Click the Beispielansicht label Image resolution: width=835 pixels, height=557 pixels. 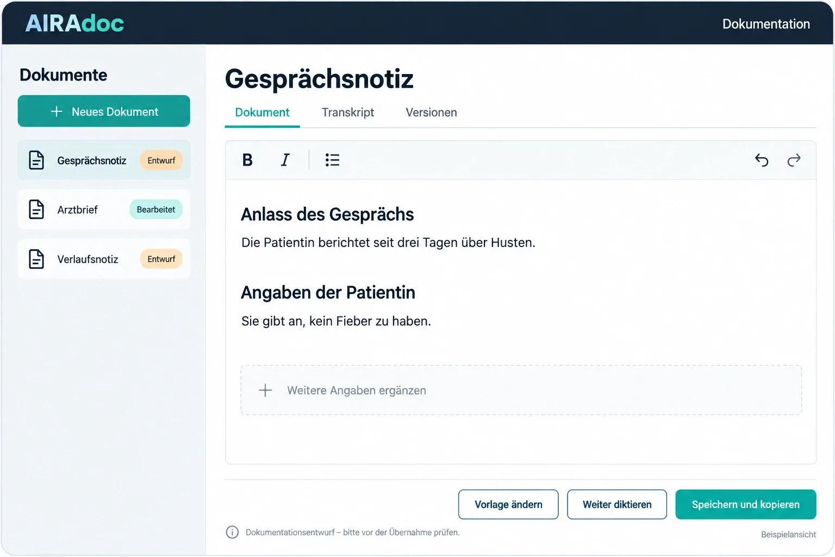click(x=788, y=535)
